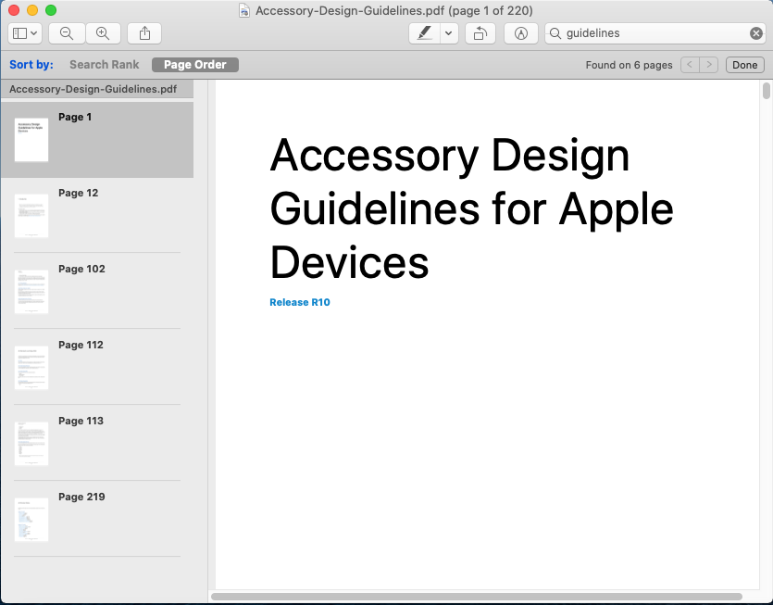This screenshot has height=605, width=773.
Task: Click the Sort by label
Action: 31,65
